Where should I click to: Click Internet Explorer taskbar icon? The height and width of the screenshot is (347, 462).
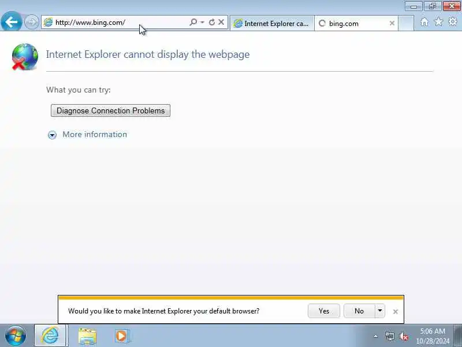(x=50, y=335)
